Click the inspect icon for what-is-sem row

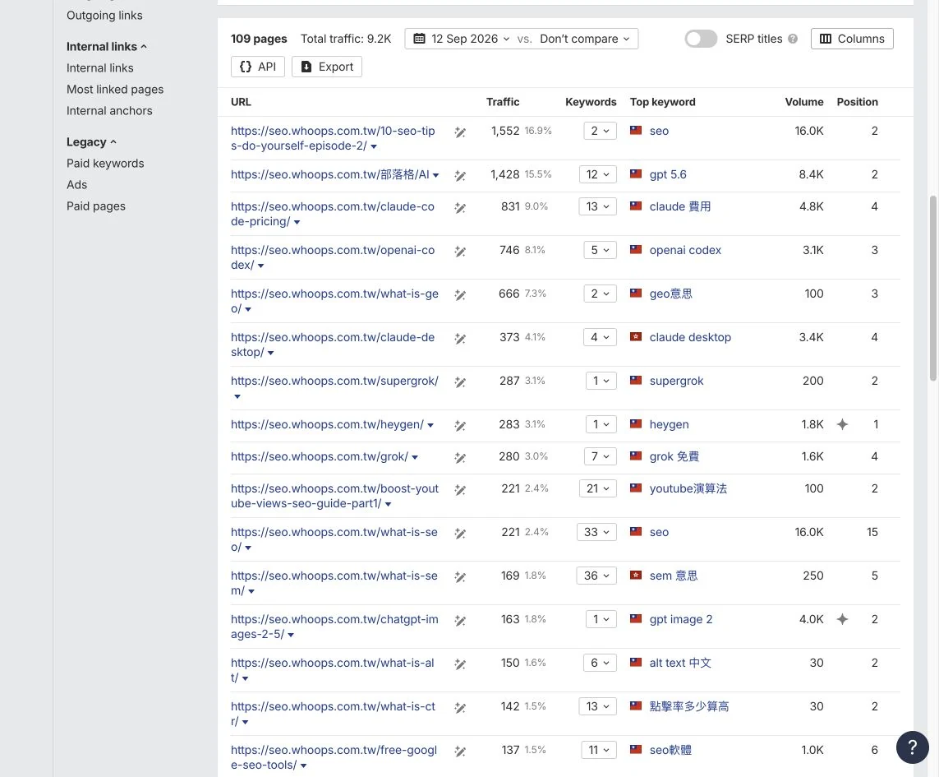click(460, 576)
